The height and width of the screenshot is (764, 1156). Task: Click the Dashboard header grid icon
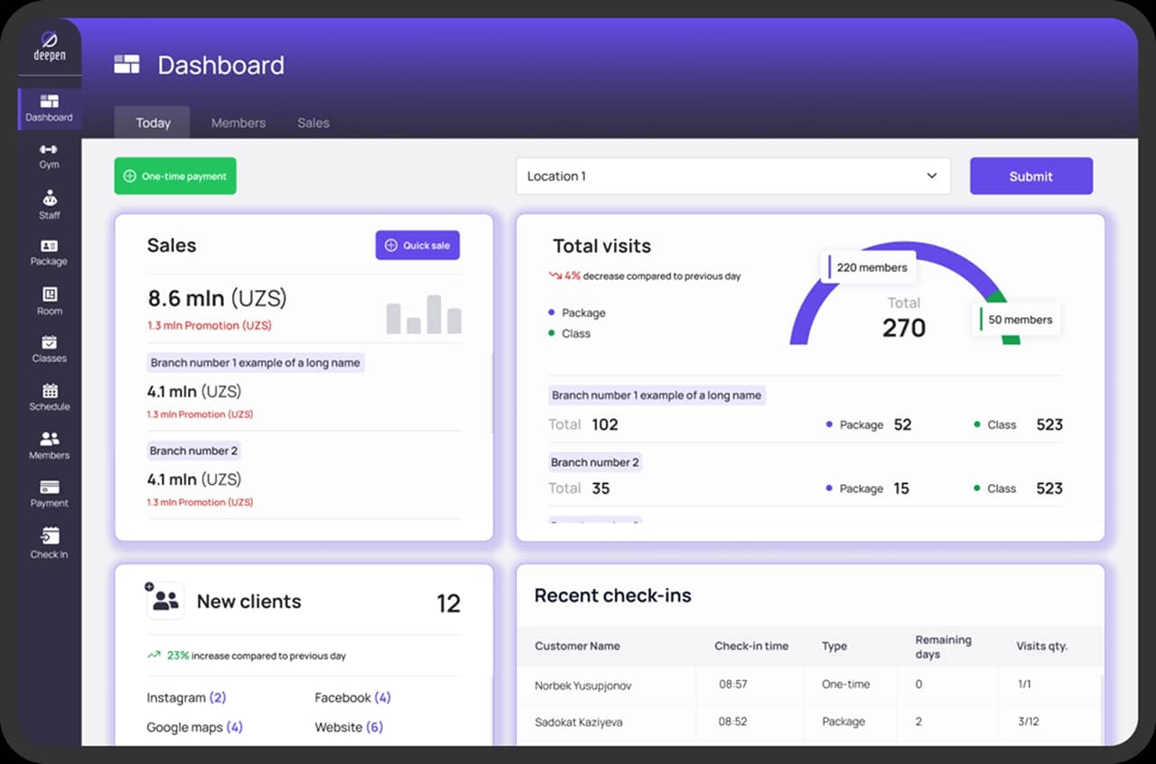126,64
